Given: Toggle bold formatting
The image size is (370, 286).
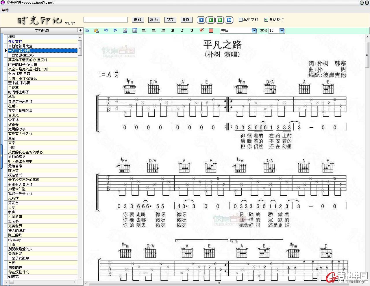Looking at the screenshot, I should pos(173,31).
